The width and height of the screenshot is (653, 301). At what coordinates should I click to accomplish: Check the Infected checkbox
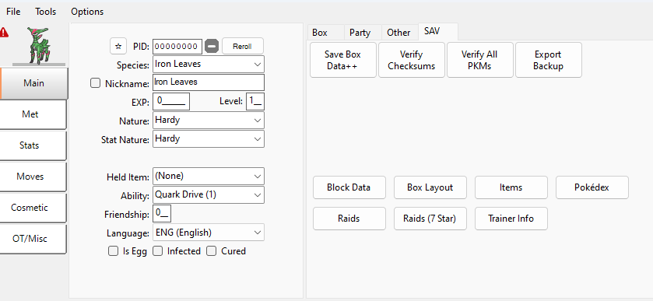click(157, 251)
